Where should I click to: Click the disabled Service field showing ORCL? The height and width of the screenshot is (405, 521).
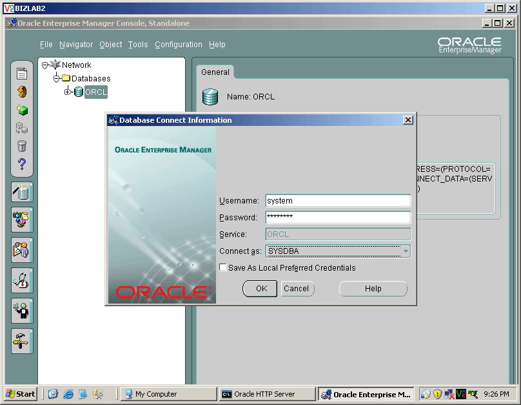(x=338, y=234)
